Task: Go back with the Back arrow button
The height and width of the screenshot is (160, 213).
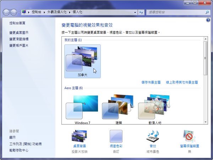Action: pos(6,12)
